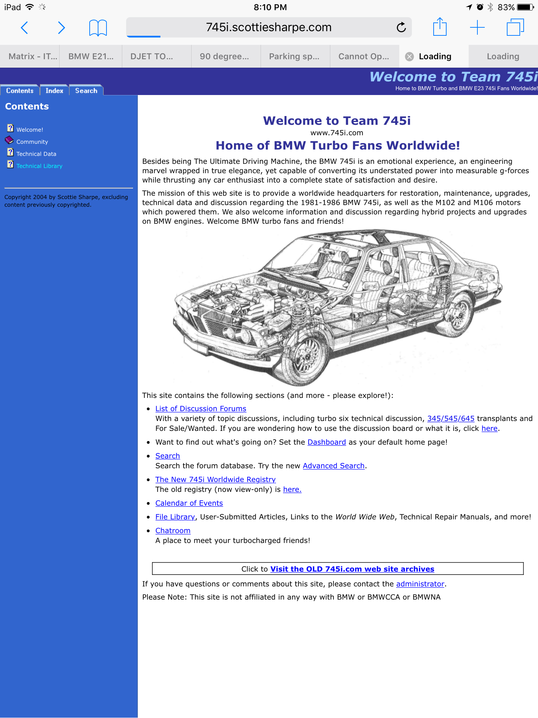Tap the Safari forward arrow

[x=61, y=28]
